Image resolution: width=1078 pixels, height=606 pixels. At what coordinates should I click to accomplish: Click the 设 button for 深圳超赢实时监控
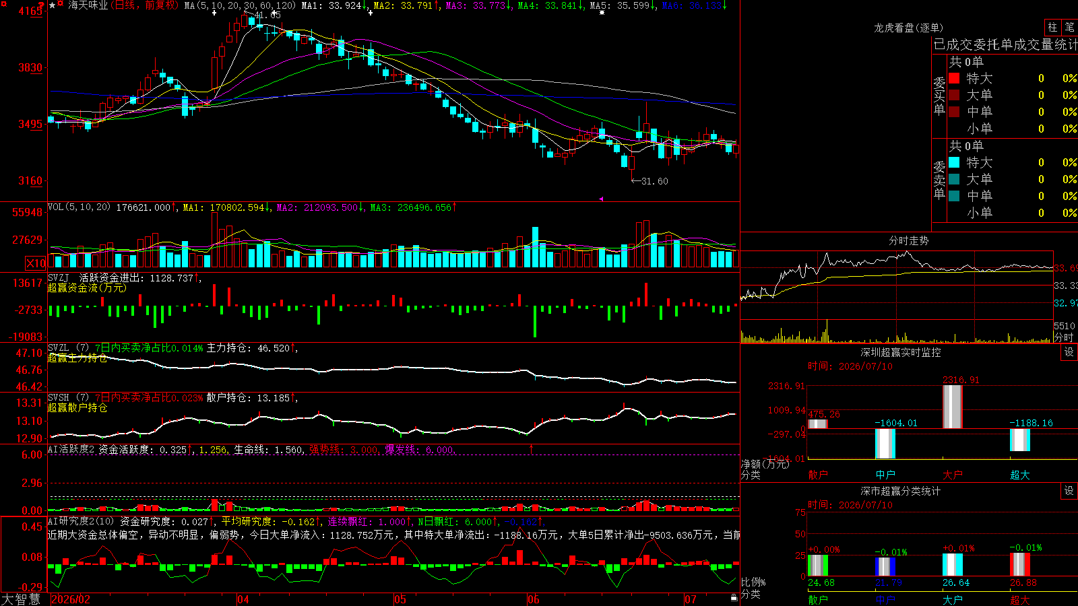1069,352
